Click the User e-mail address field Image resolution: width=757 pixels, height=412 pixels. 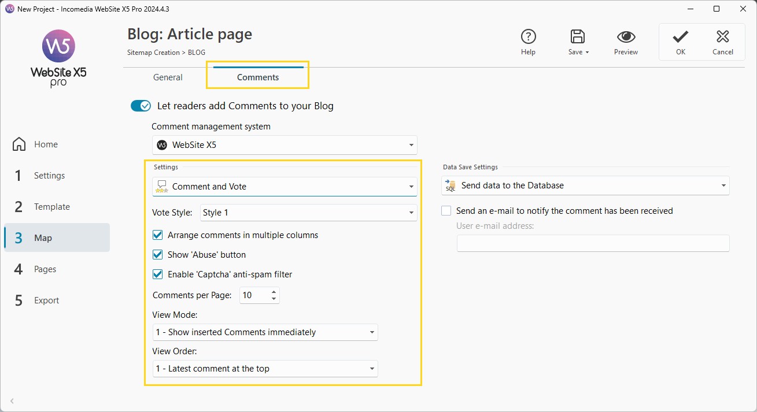[x=593, y=243]
